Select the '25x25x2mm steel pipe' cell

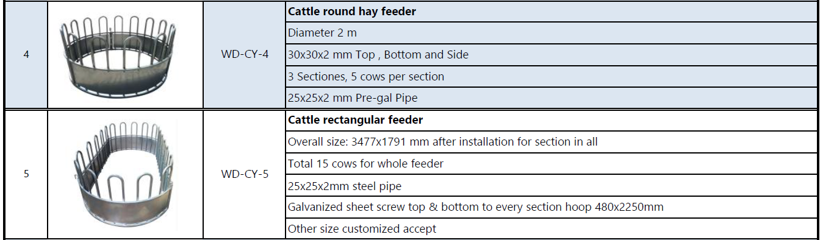552,186
